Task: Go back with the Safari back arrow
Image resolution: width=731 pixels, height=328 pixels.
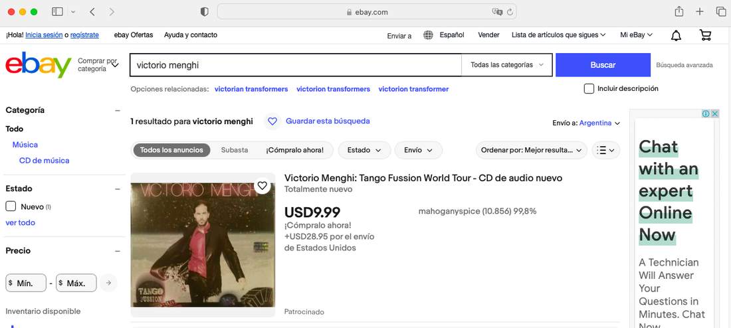Action: click(92, 12)
